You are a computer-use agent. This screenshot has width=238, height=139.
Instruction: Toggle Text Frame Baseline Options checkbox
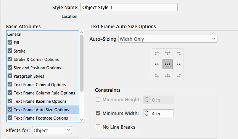tap(10, 101)
